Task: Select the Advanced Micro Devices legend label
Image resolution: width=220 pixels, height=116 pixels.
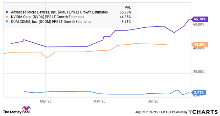Action: pos(59,12)
